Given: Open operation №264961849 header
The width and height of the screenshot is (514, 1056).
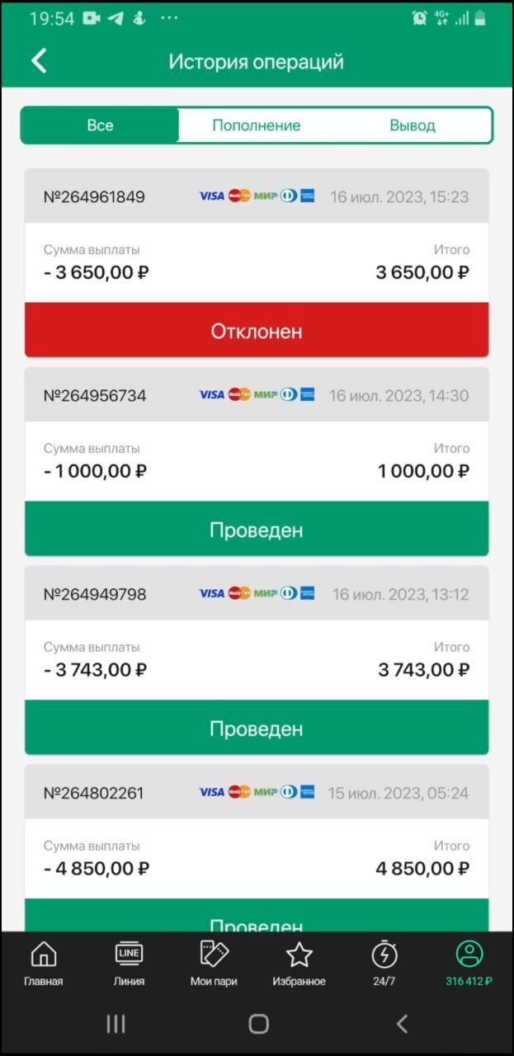Looking at the screenshot, I should pyautogui.click(x=94, y=196).
